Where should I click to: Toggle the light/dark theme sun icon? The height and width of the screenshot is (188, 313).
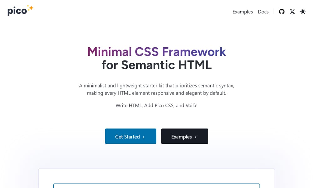point(303,12)
